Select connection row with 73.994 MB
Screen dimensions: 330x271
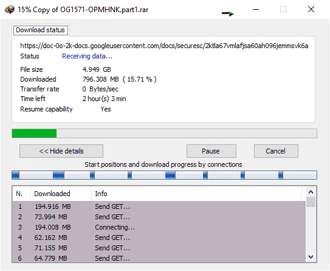coord(159,217)
